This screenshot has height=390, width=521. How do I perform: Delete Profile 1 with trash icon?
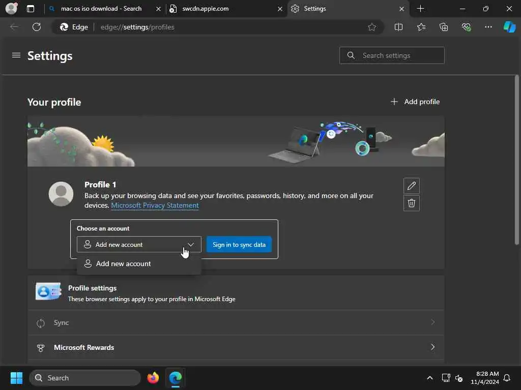pyautogui.click(x=411, y=203)
